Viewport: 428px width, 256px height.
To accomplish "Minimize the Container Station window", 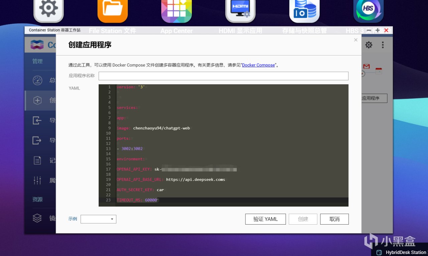I will coord(369,30).
